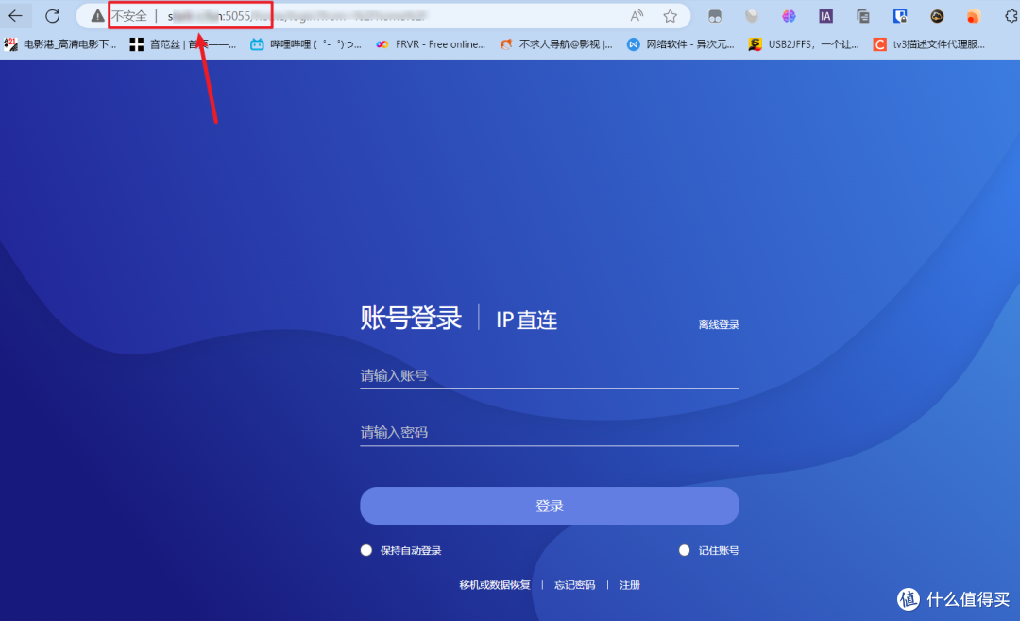Viewport: 1020px width, 621px height.
Task: Select the 账号登录 tab
Action: point(411,319)
